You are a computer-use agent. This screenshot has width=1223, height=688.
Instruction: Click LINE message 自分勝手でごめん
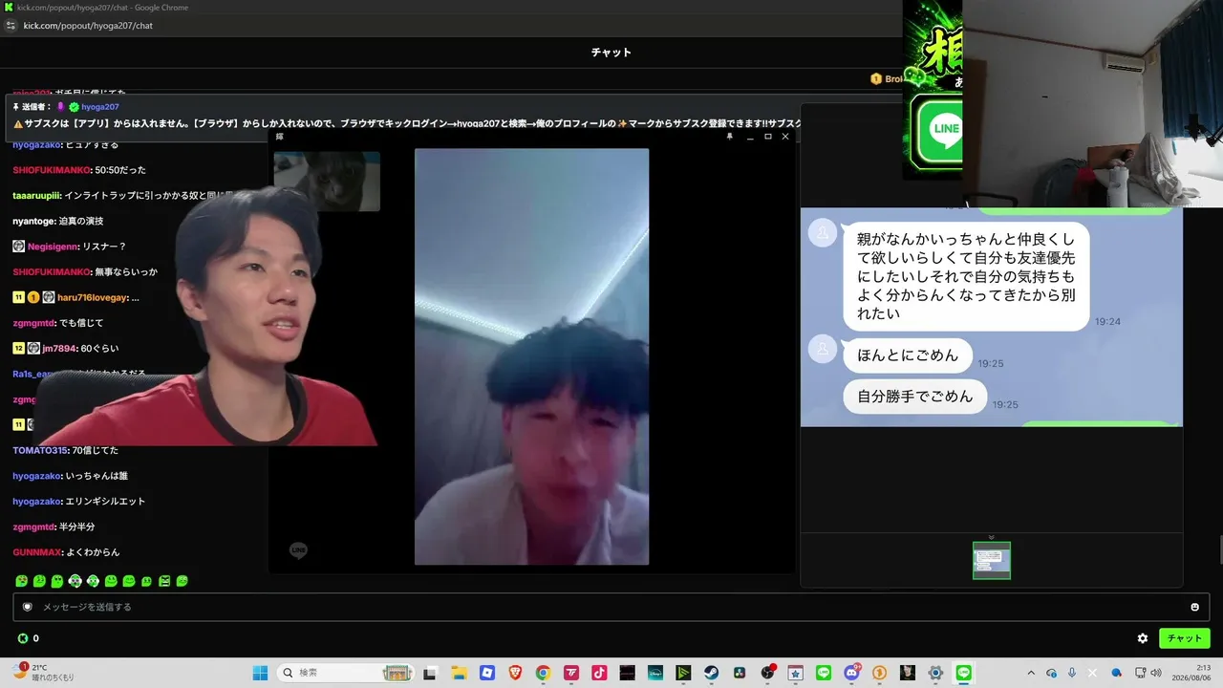click(x=915, y=397)
